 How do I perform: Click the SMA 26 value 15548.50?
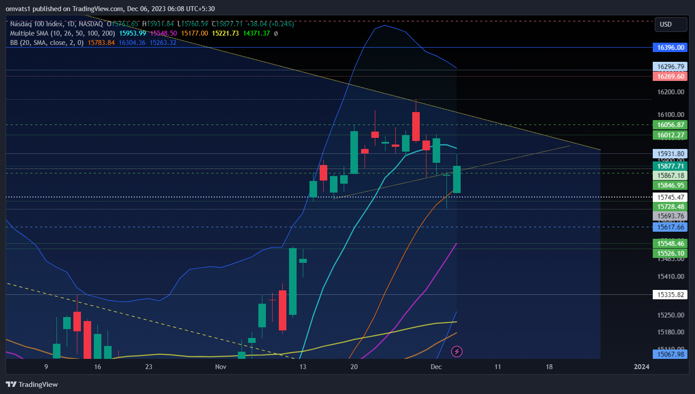coord(163,33)
